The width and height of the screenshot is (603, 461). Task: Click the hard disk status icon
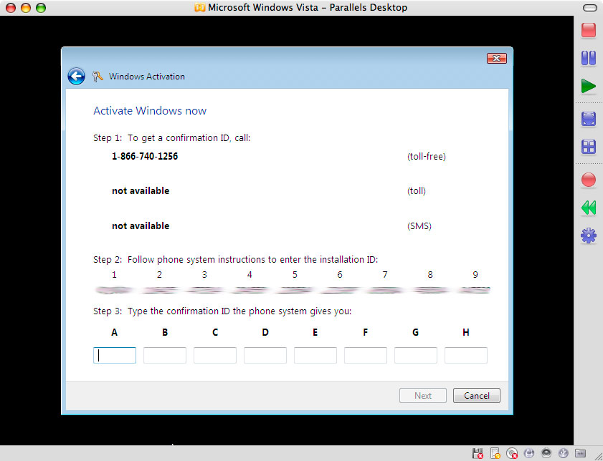(x=495, y=453)
